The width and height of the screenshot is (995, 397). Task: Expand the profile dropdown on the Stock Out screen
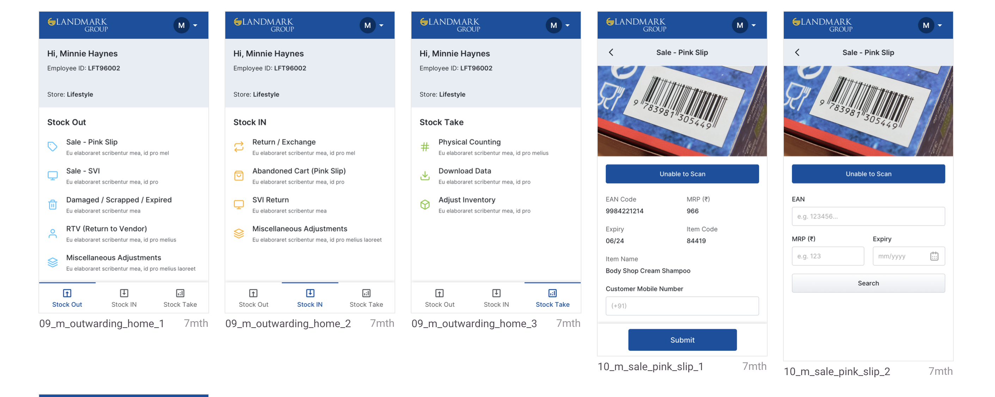pos(195,25)
